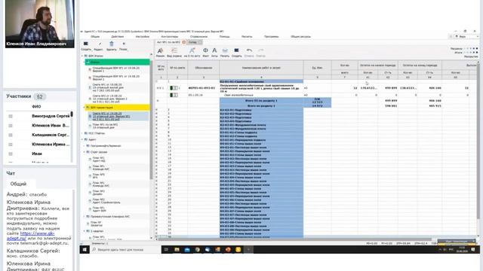Image resolution: width=483 pixels, height=271 pixels.
Task: Toggle checkbox beside Калашников Серг... participant
Action: (x=11, y=135)
